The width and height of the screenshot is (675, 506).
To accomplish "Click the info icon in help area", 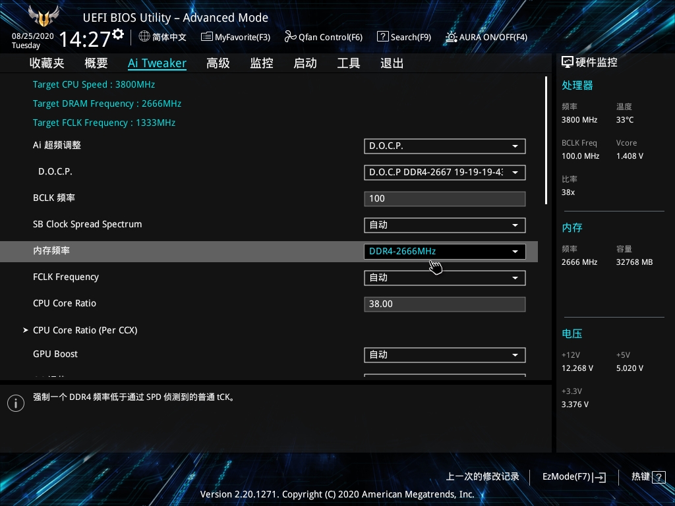I will pyautogui.click(x=16, y=403).
